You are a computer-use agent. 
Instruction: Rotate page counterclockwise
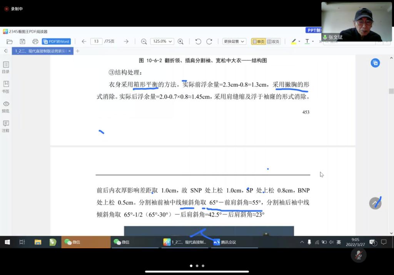(x=198, y=42)
